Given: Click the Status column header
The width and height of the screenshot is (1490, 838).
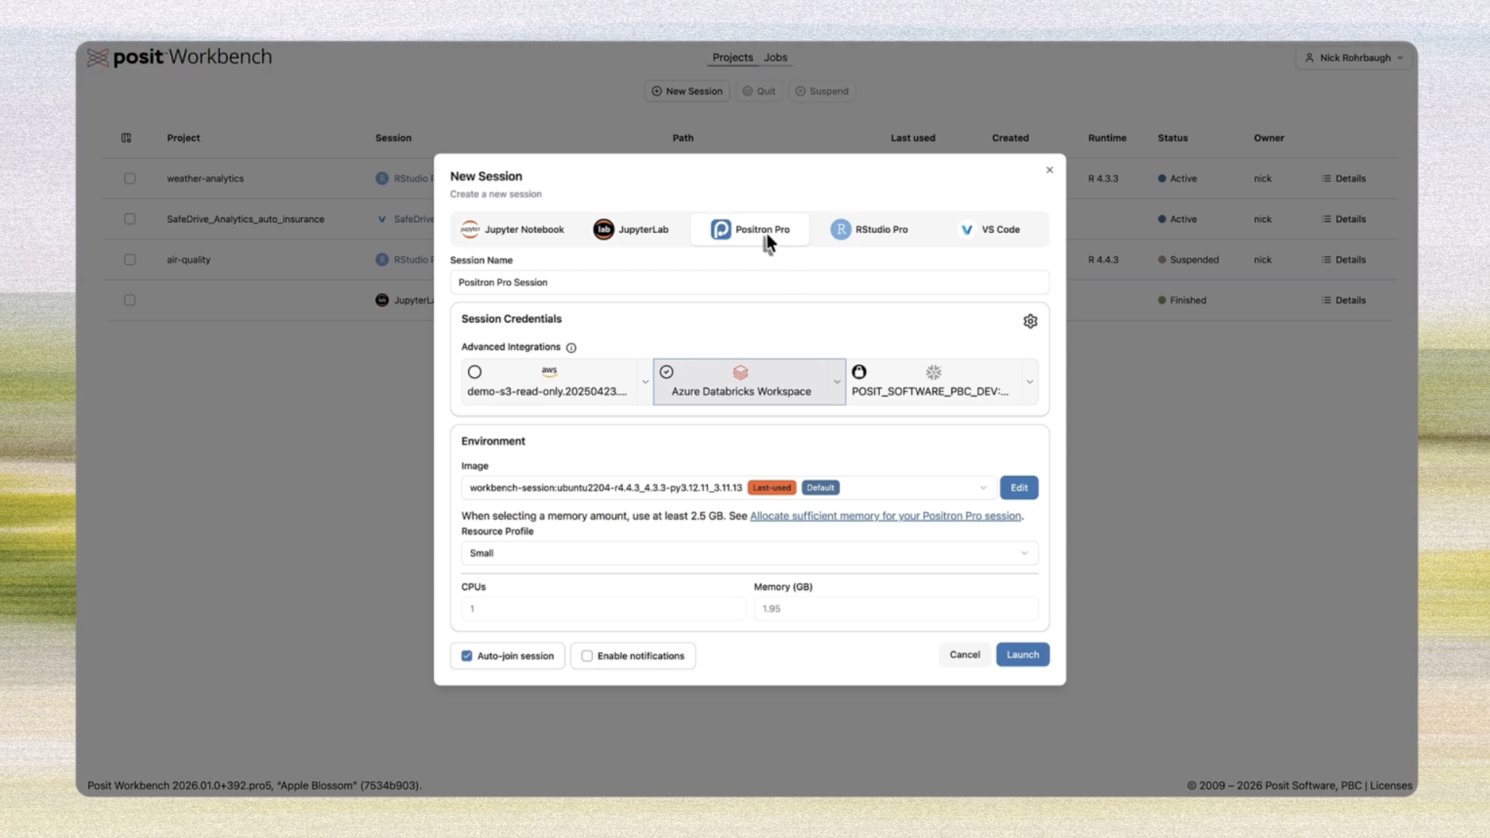Looking at the screenshot, I should click(x=1173, y=138).
